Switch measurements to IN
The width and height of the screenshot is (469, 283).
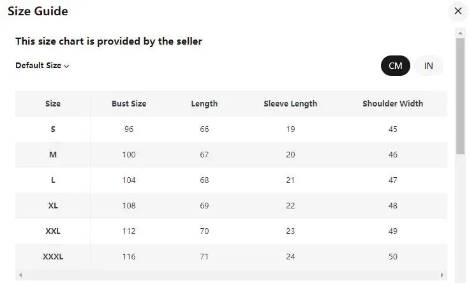point(429,66)
